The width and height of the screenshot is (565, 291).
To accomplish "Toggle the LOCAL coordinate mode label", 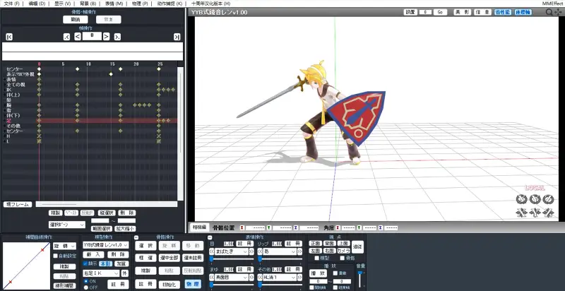I will pyautogui.click(x=535, y=188).
